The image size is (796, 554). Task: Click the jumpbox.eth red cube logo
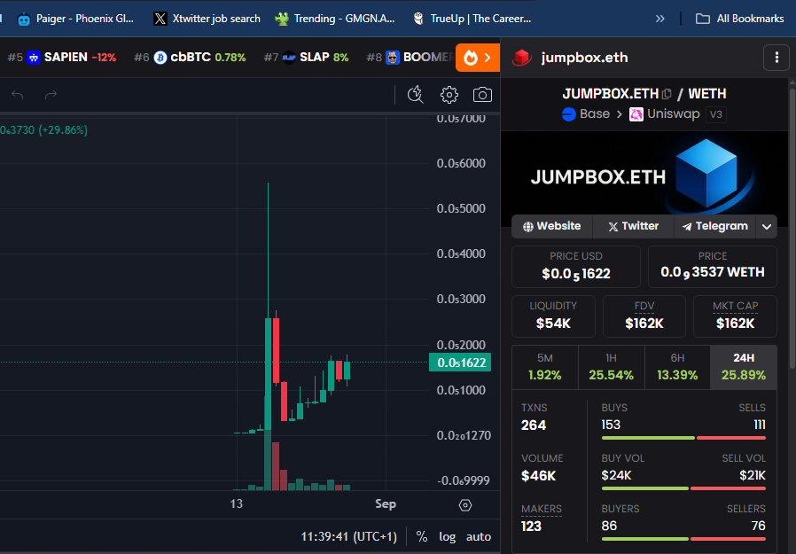pos(522,58)
